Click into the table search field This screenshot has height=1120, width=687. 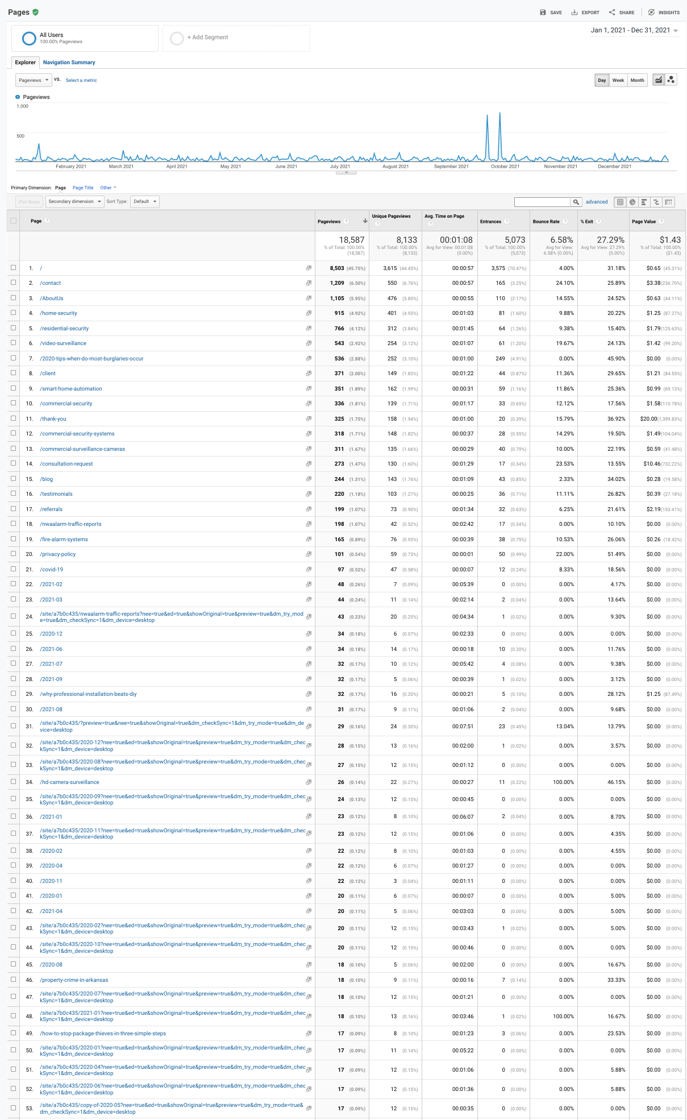(542, 202)
